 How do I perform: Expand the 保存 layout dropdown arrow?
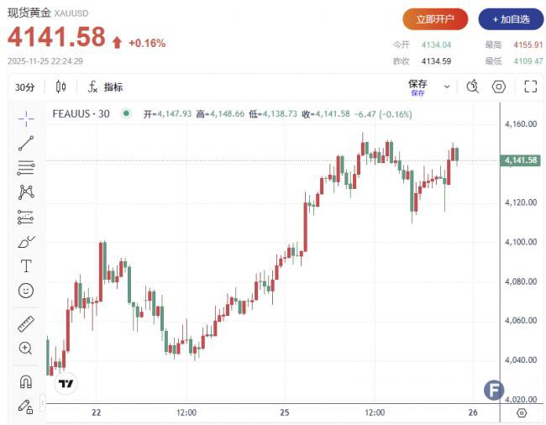pyautogui.click(x=447, y=87)
